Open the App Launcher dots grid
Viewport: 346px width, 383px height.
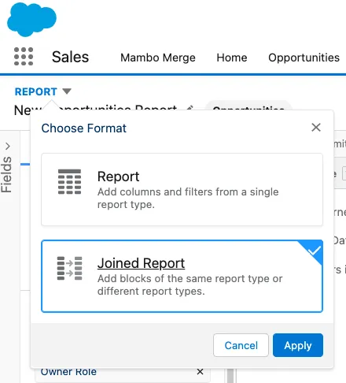click(x=24, y=56)
